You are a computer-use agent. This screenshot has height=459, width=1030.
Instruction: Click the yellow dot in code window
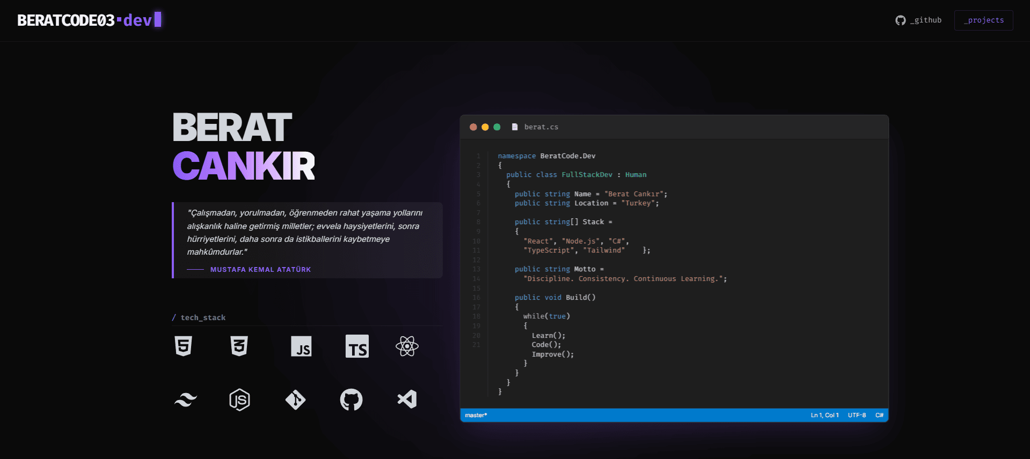click(x=485, y=127)
